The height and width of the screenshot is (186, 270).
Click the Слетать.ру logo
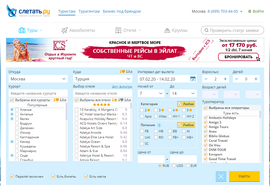pyautogui.click(x=28, y=11)
